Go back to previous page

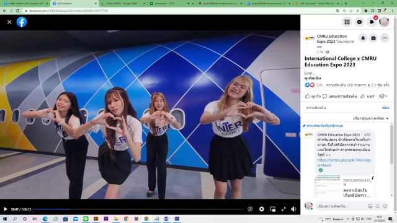tap(4, 11)
